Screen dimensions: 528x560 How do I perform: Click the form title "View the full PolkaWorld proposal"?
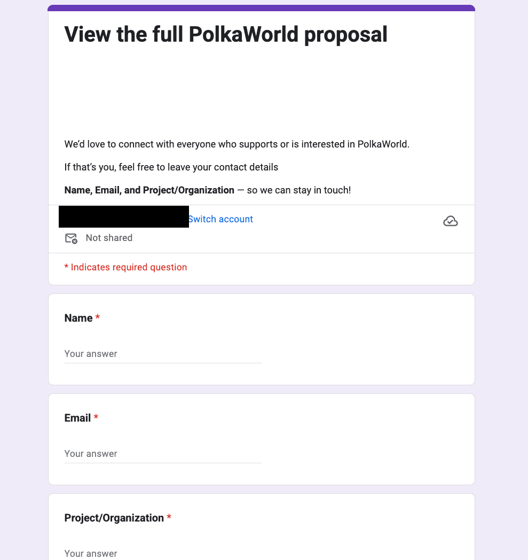click(x=226, y=35)
